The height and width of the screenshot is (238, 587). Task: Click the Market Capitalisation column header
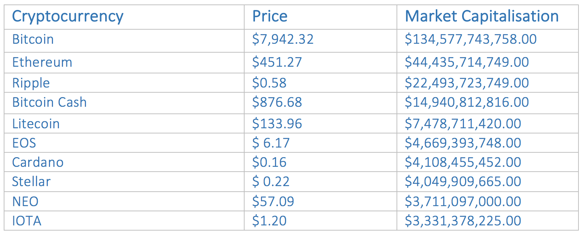click(481, 17)
